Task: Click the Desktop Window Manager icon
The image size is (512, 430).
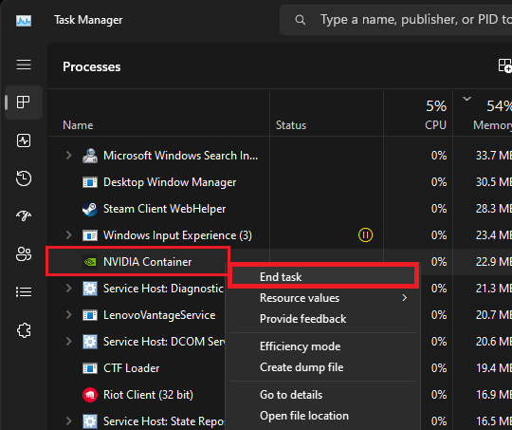Action: point(90,182)
